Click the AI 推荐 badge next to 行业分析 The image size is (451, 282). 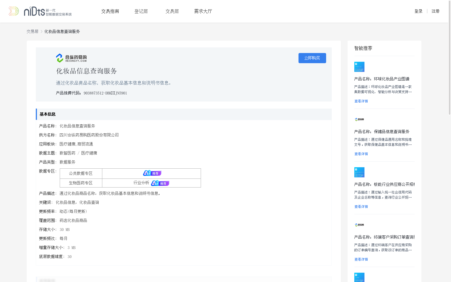pyautogui.click(x=160, y=183)
